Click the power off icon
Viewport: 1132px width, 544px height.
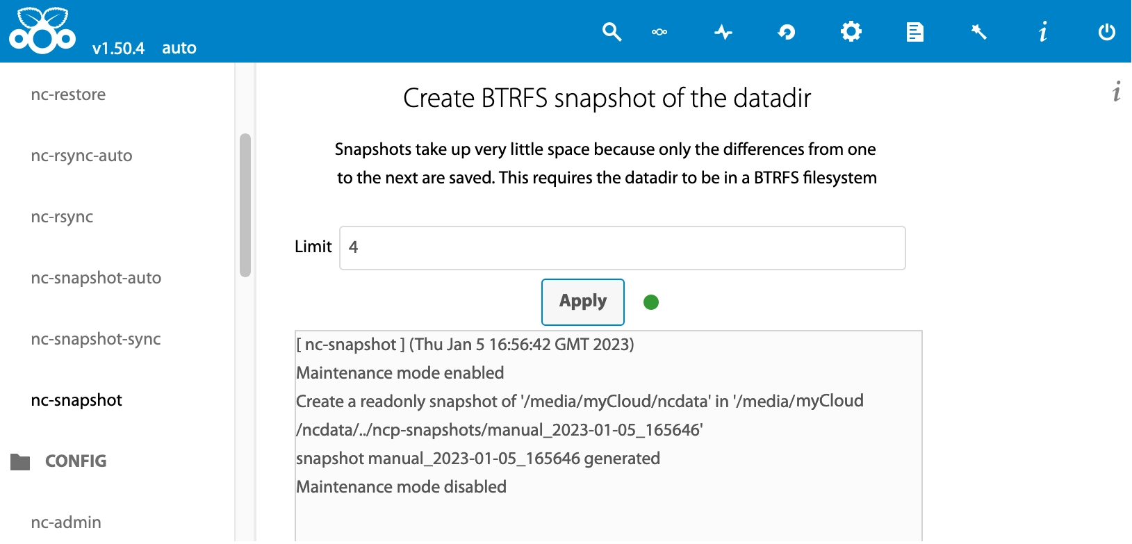[x=1106, y=32]
